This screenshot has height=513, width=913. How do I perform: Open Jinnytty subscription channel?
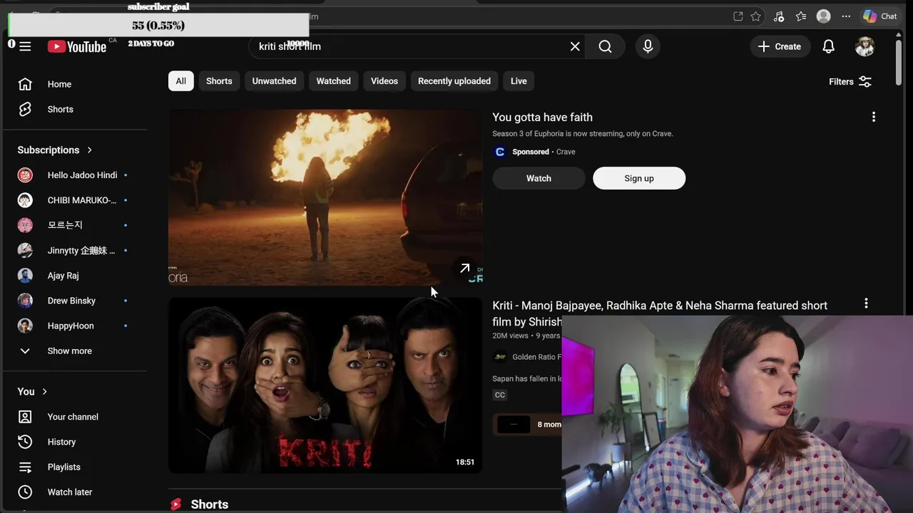[75, 251]
